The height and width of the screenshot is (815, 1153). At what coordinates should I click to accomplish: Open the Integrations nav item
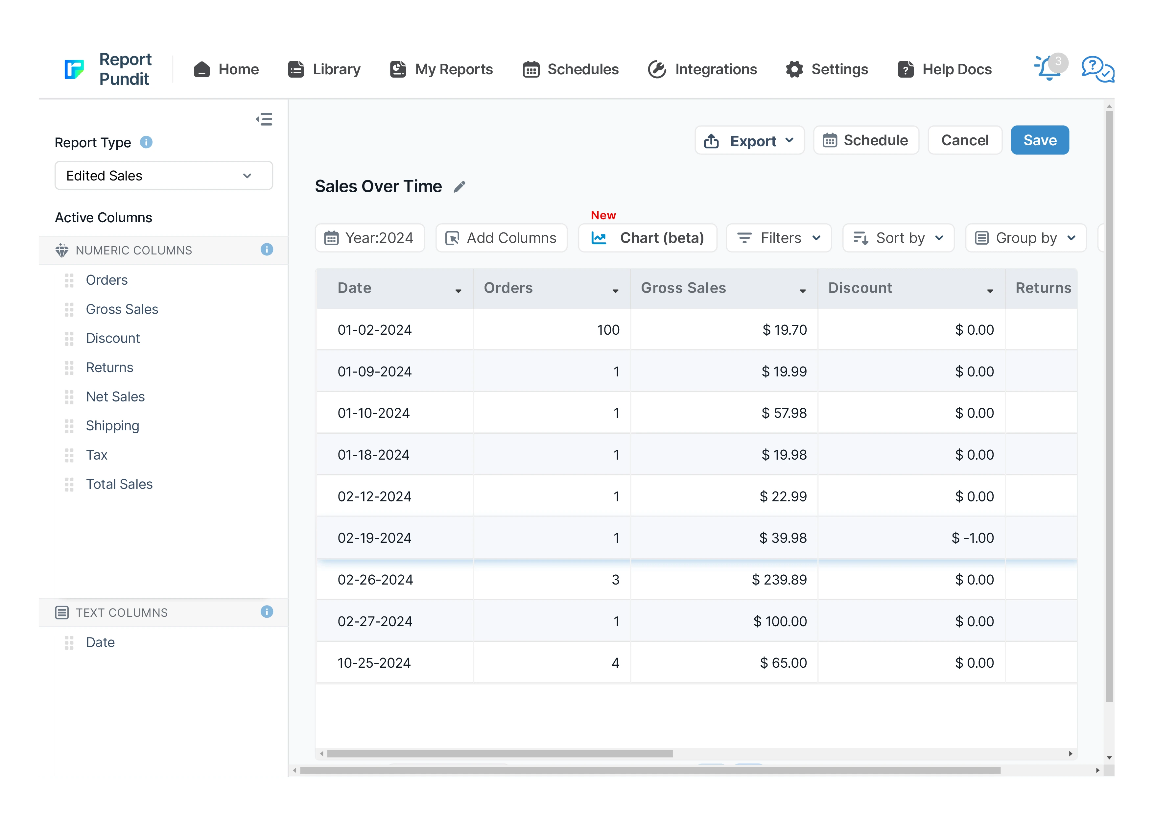pos(702,69)
